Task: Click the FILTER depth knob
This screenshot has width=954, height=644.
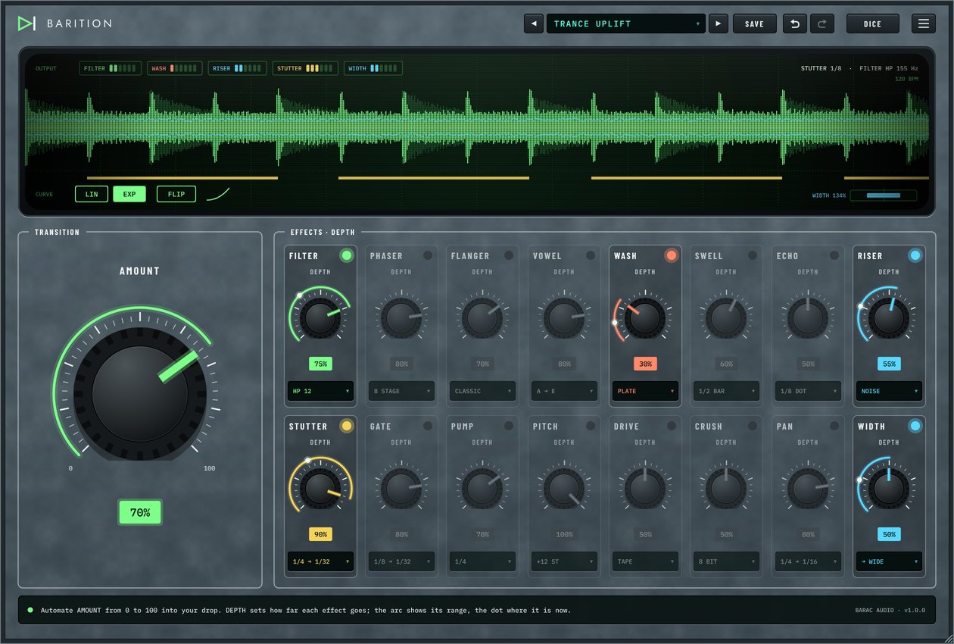Action: point(320,317)
